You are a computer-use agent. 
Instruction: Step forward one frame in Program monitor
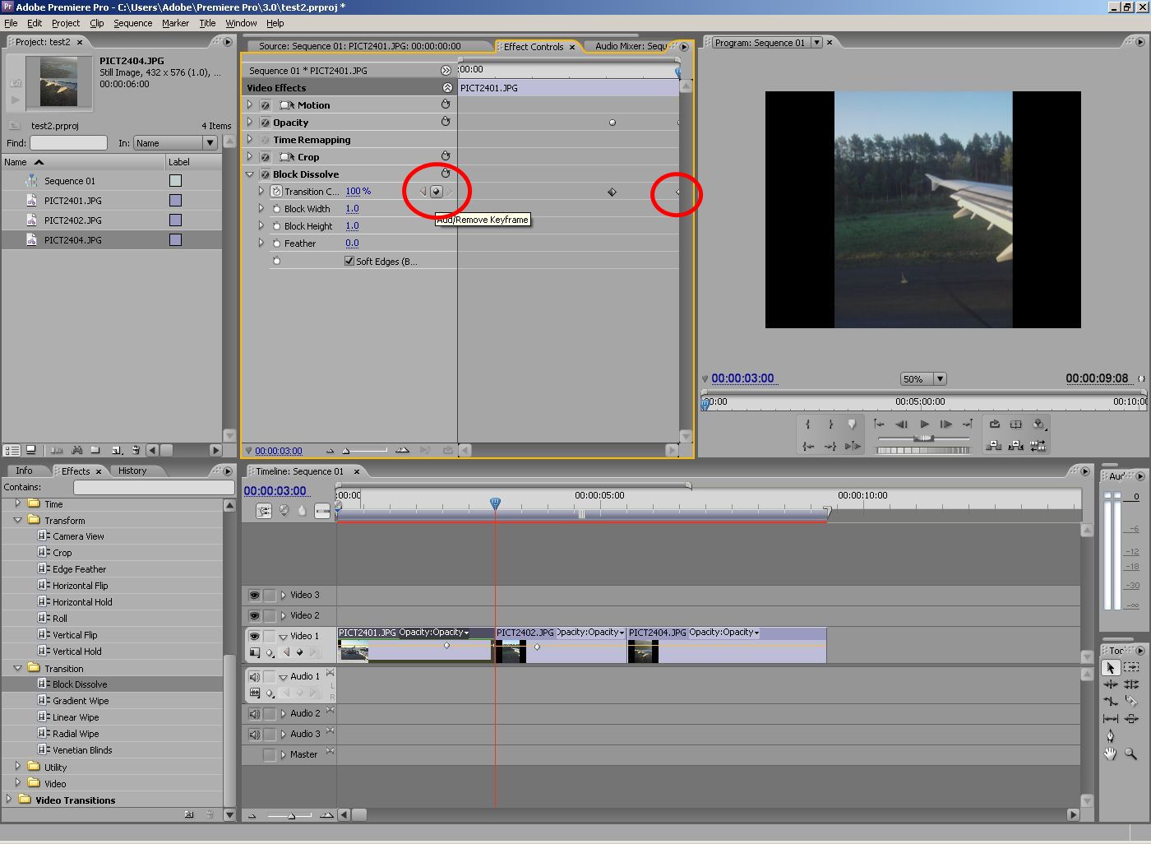pyautogui.click(x=946, y=424)
